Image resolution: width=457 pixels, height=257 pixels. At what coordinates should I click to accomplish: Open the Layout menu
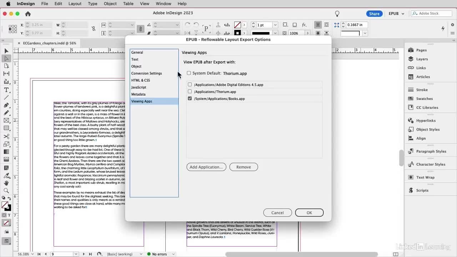[x=75, y=4]
